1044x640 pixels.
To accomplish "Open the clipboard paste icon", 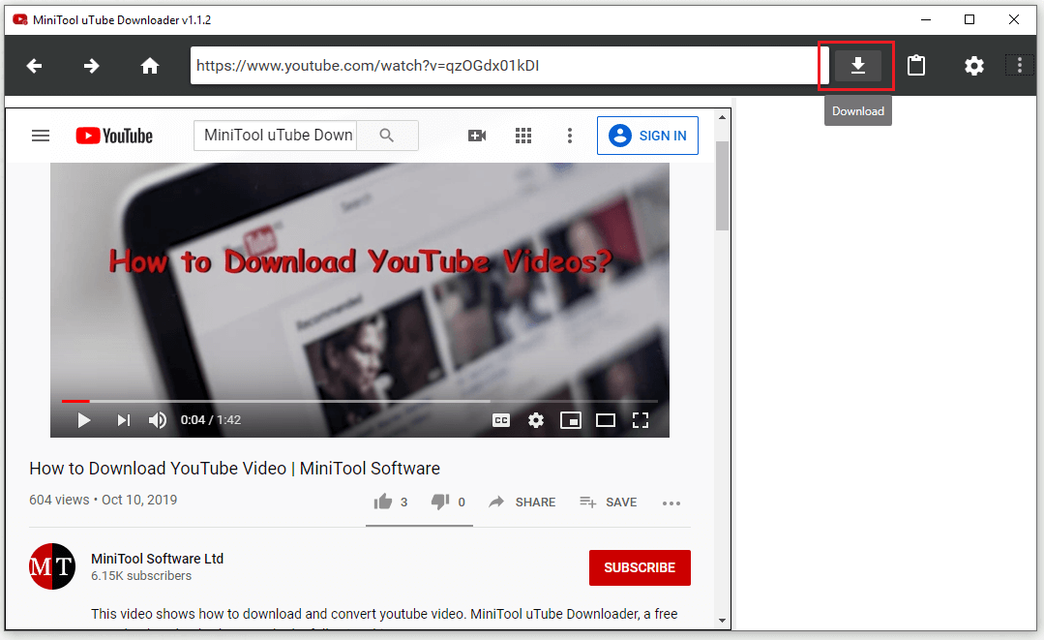I will point(915,65).
